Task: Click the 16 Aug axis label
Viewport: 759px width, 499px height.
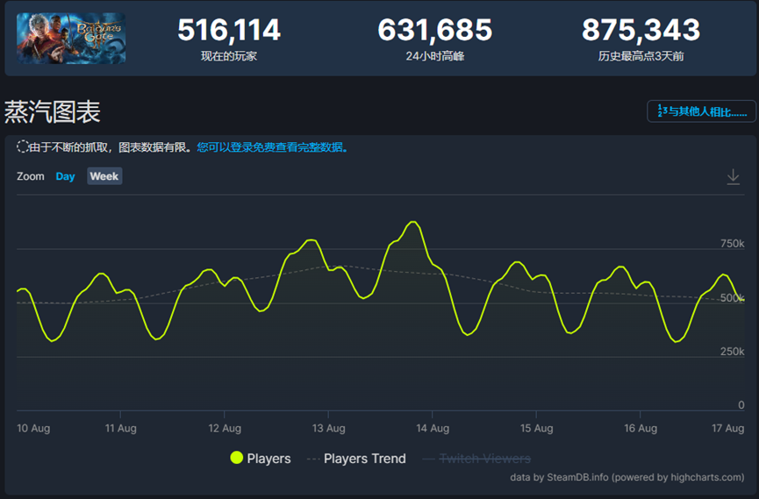Action: click(x=641, y=428)
